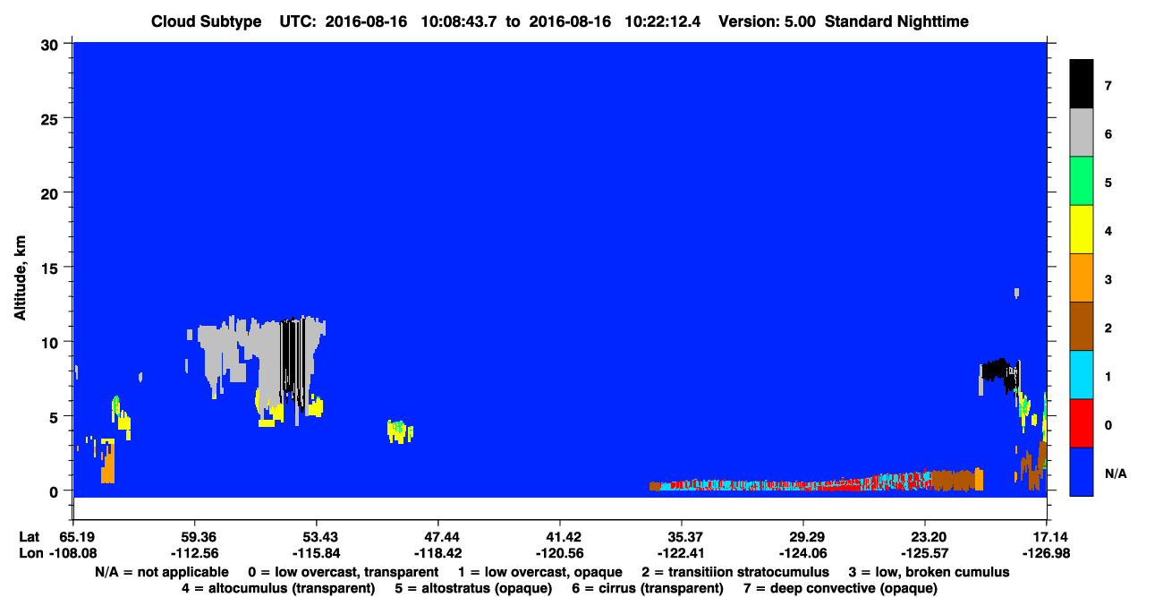This screenshot has height=597, width=1163.
Task: Click longitude value '-124.06'
Action: point(802,552)
